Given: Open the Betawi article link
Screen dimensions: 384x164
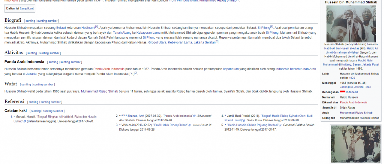Looking at the screenshot, I should 61,28.
